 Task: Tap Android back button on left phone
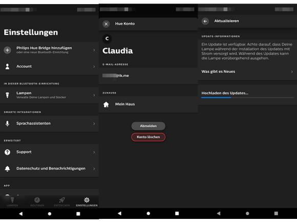pos(21,214)
